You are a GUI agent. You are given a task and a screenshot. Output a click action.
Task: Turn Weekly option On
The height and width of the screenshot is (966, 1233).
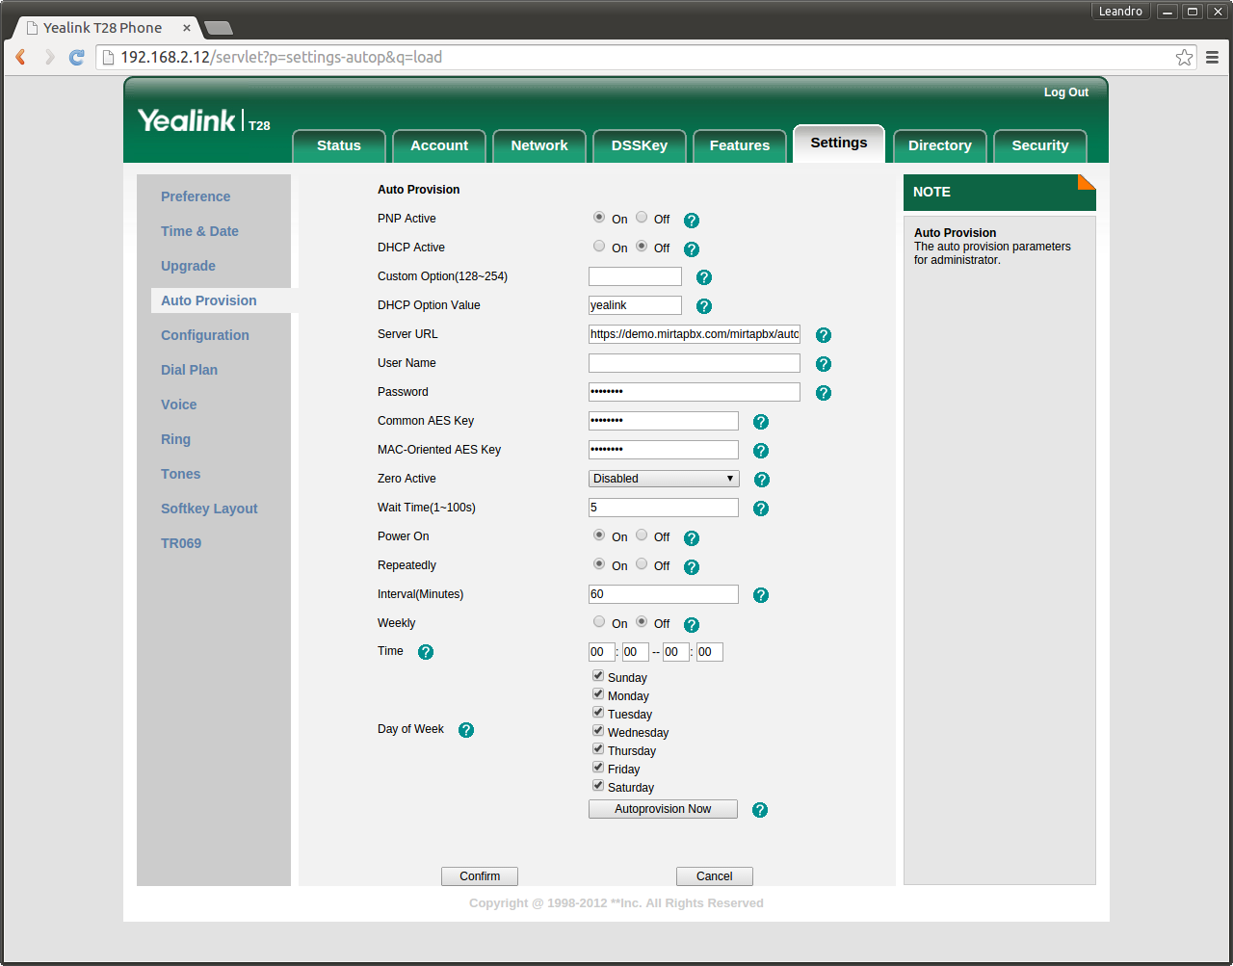click(599, 622)
